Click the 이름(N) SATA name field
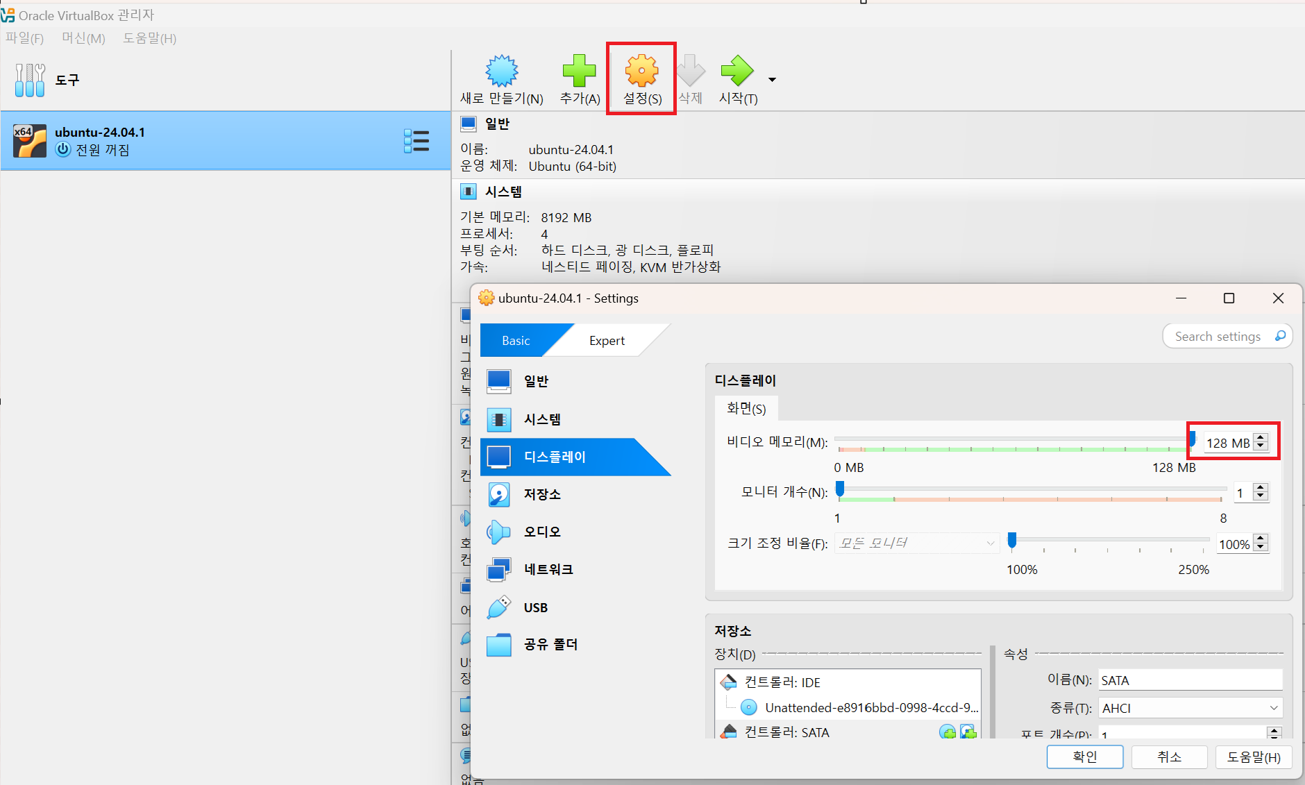1305x785 pixels. click(1190, 680)
